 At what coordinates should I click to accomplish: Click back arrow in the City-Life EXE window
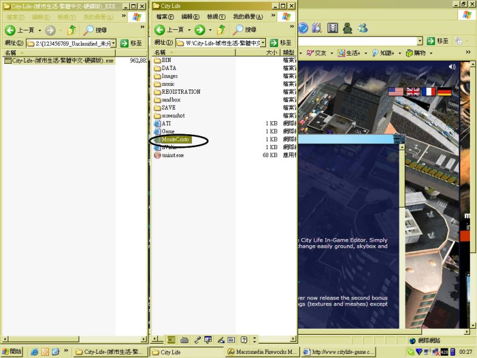[10, 30]
